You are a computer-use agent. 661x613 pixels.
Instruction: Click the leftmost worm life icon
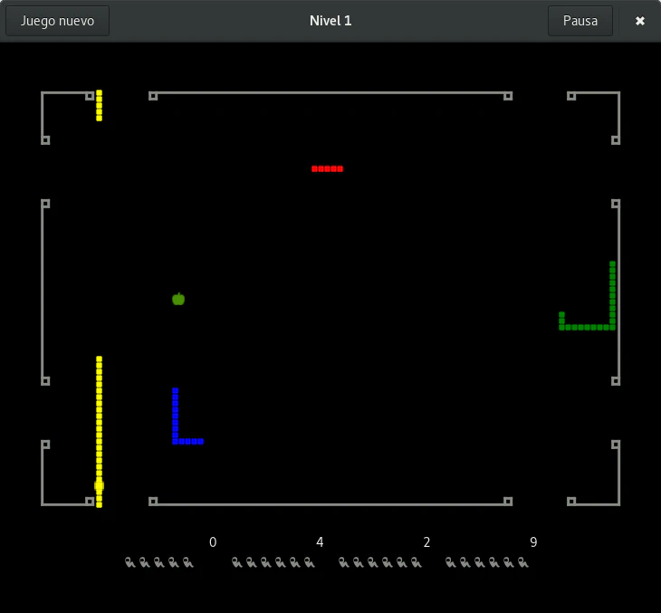(130, 562)
